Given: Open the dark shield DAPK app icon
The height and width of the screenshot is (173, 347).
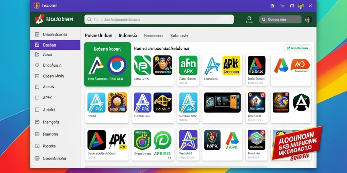Looking at the screenshot, I should pyautogui.click(x=212, y=140).
